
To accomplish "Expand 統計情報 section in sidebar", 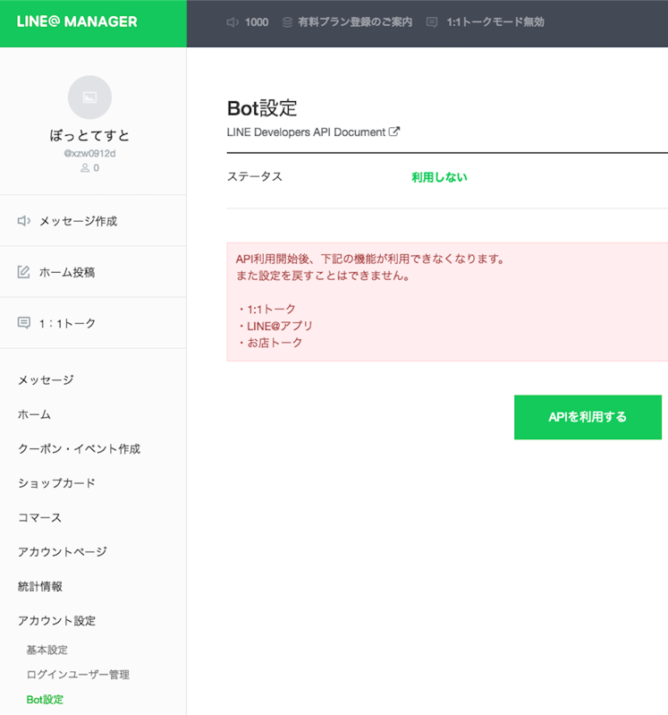I will pyautogui.click(x=40, y=586).
